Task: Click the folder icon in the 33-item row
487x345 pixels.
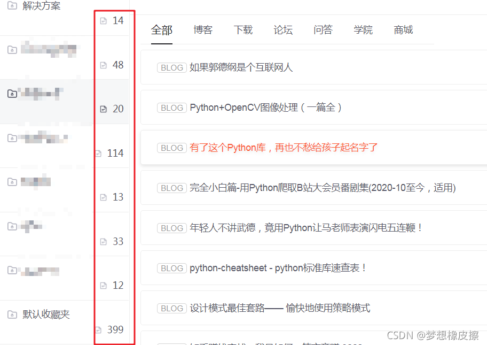Action: click(x=12, y=226)
